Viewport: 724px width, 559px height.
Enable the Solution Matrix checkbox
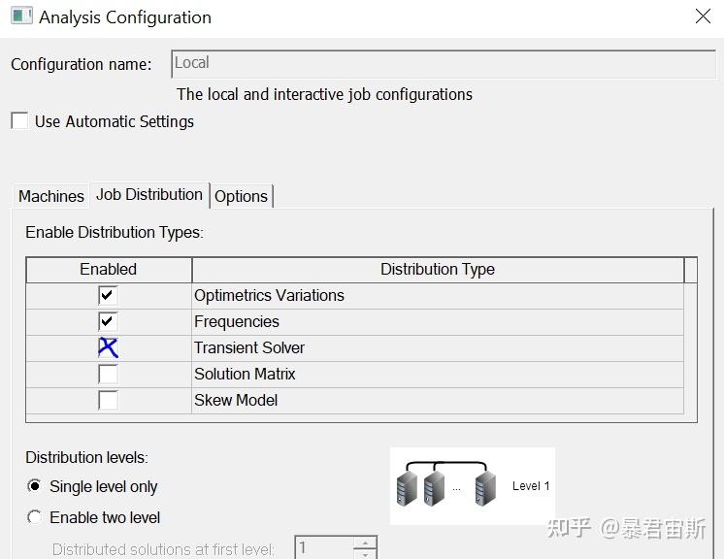(108, 374)
